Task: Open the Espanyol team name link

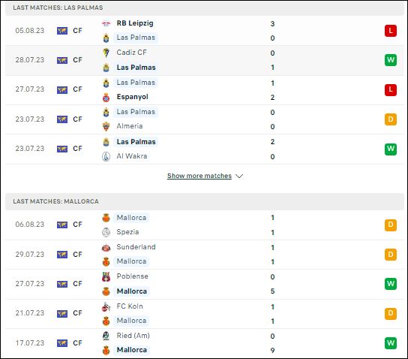Action: pos(133,97)
